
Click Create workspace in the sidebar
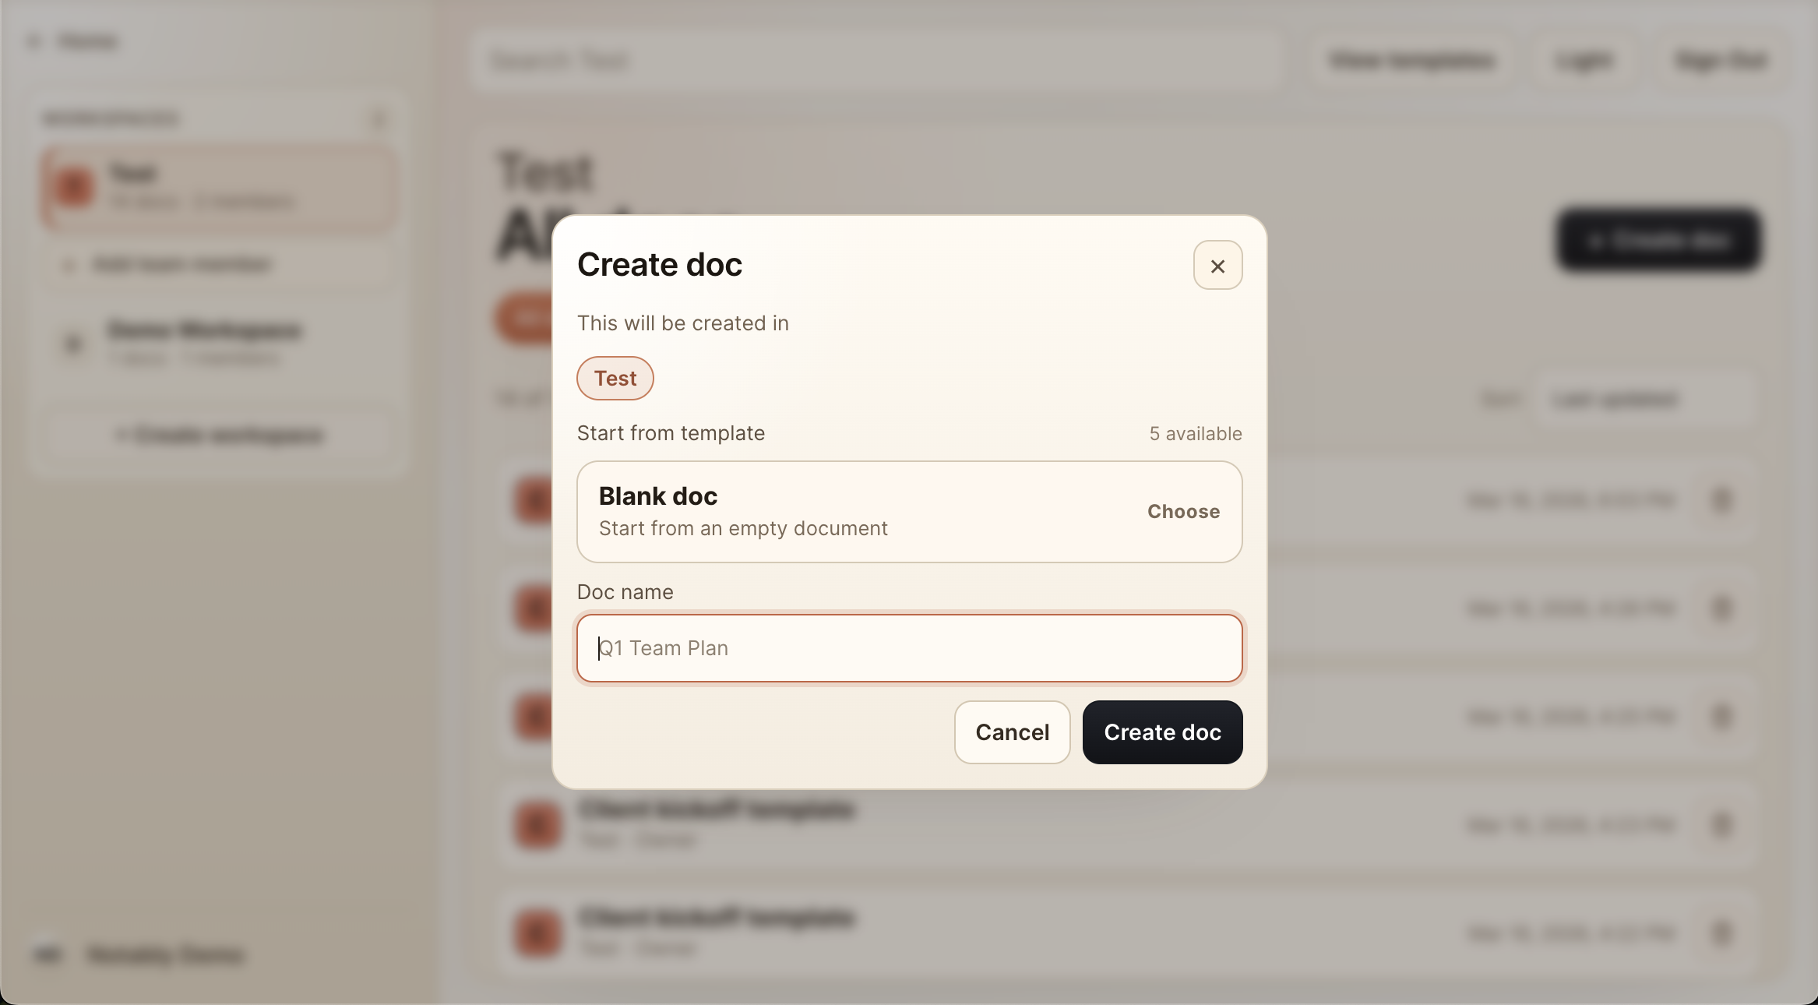220,434
